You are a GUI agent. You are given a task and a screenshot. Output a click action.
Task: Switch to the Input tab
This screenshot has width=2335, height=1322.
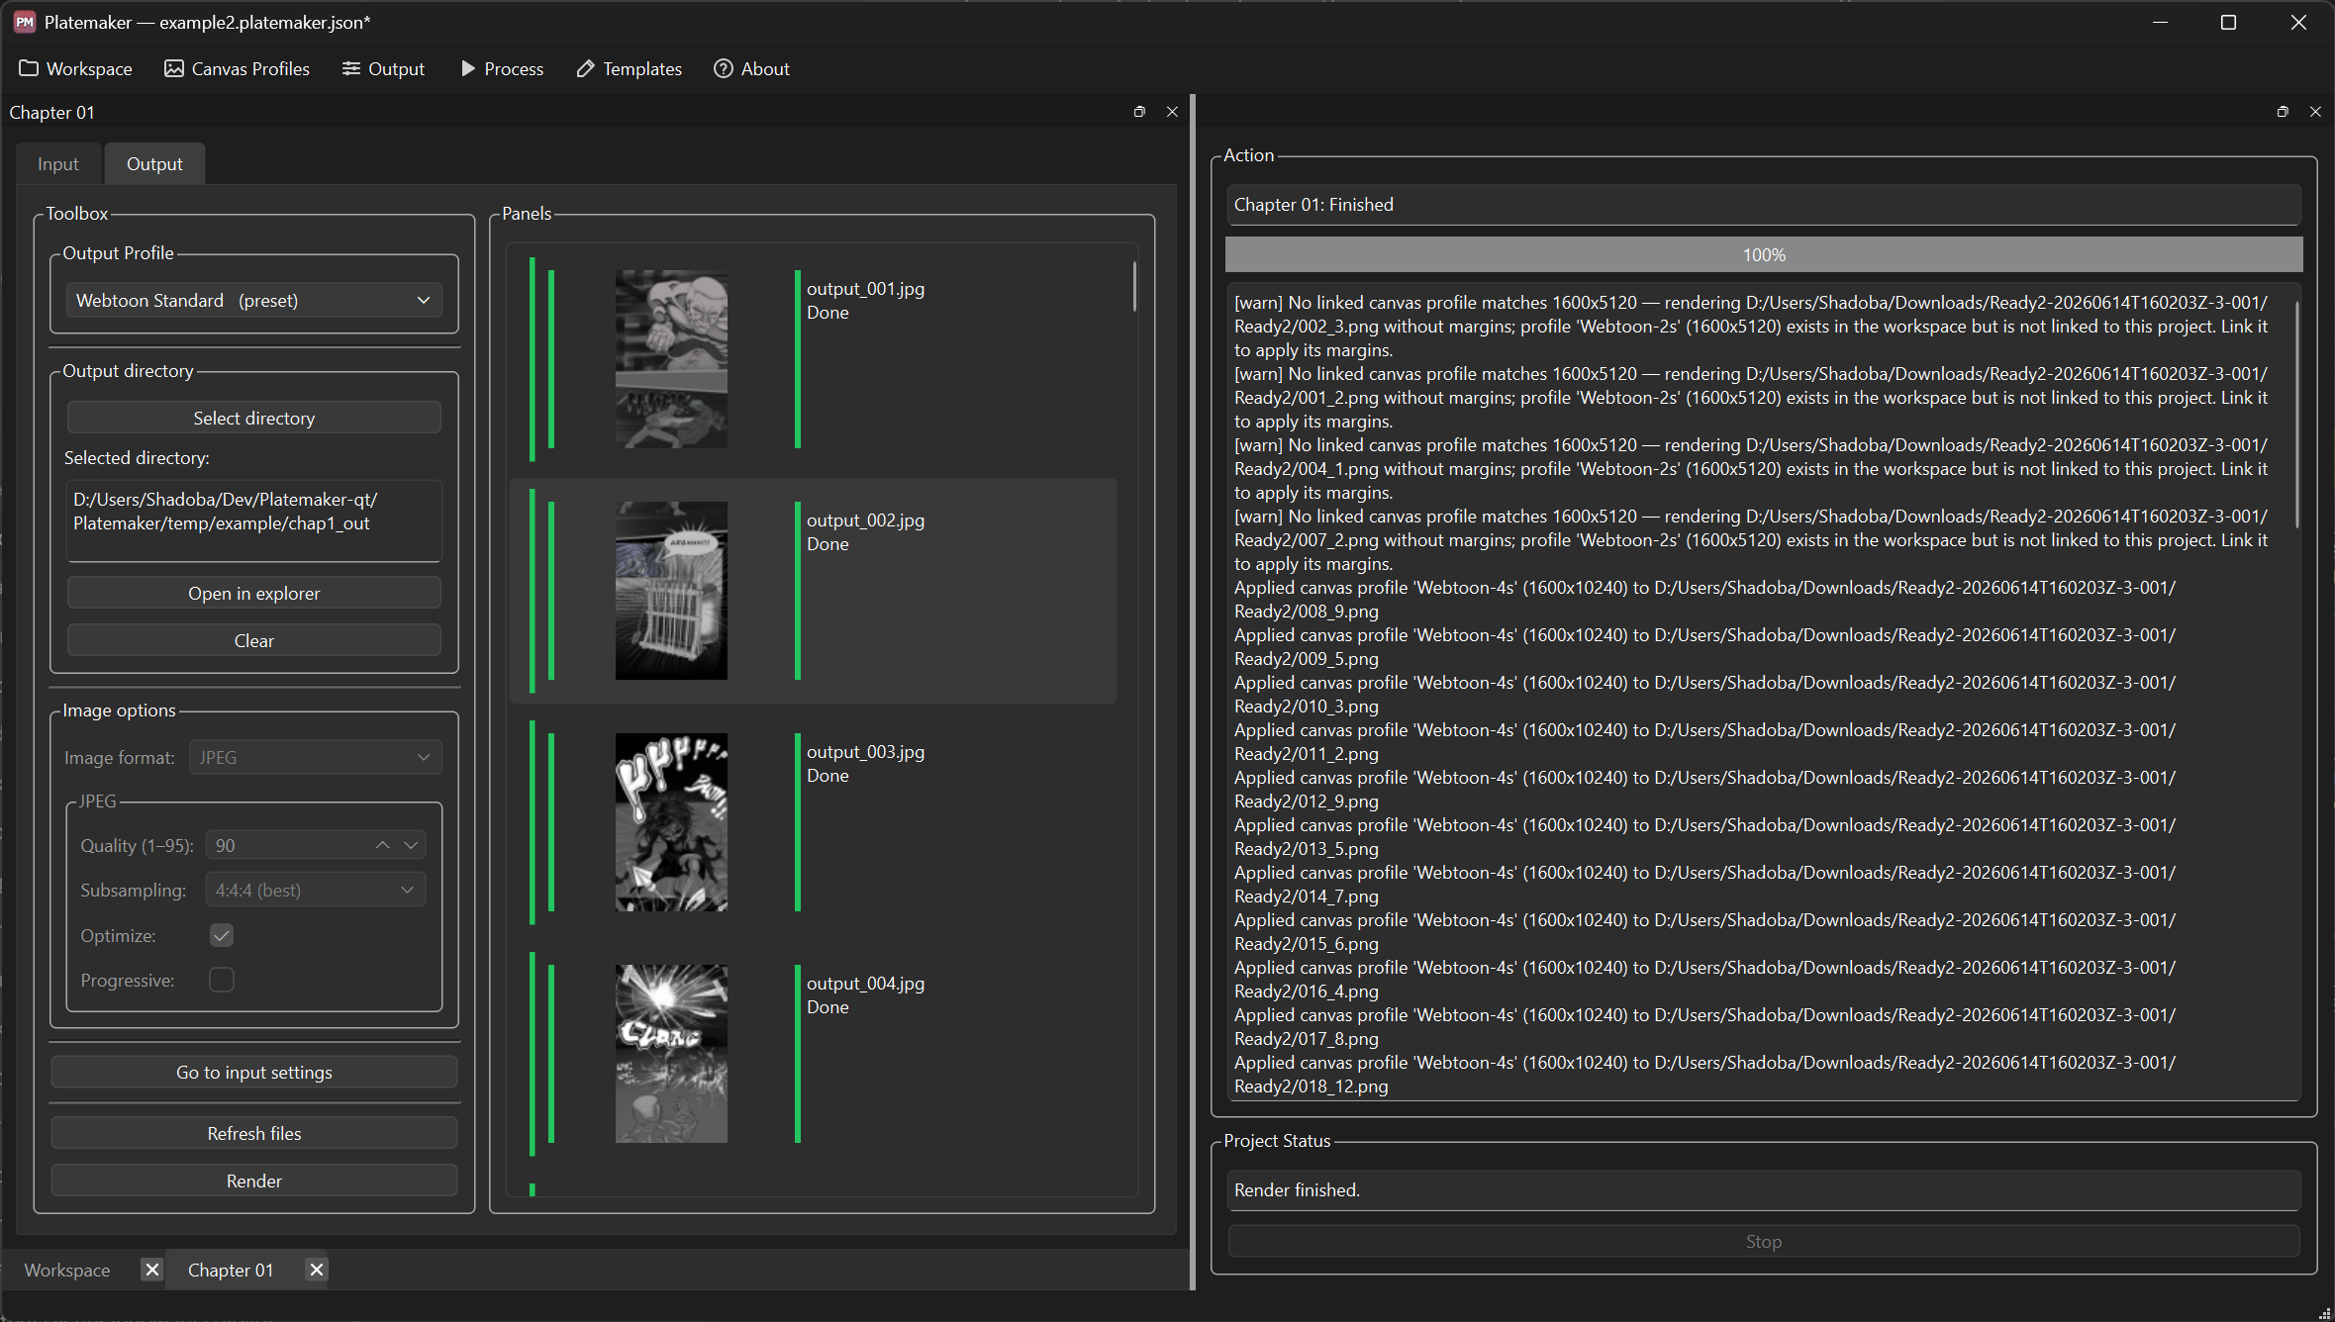[x=58, y=164]
